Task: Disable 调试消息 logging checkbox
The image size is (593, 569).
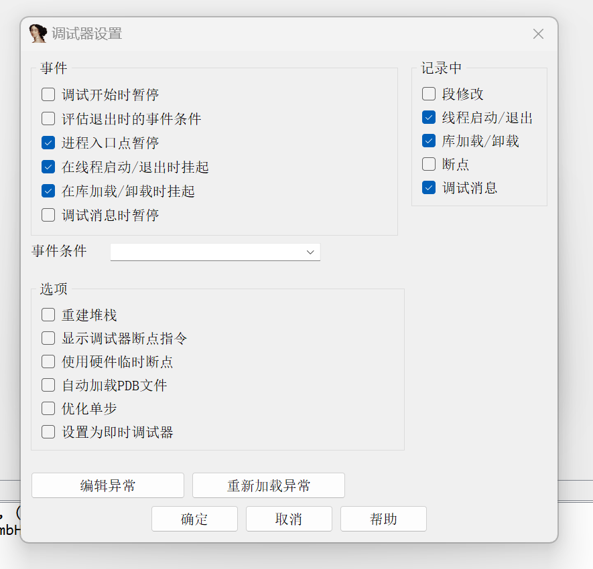Action: pos(428,188)
